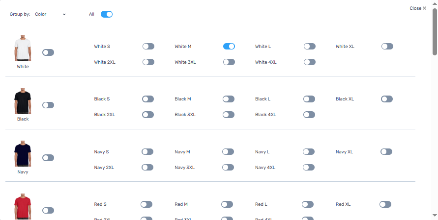Click the scrollbar down arrow
Screen dimensions: 438x220
[435, 216]
